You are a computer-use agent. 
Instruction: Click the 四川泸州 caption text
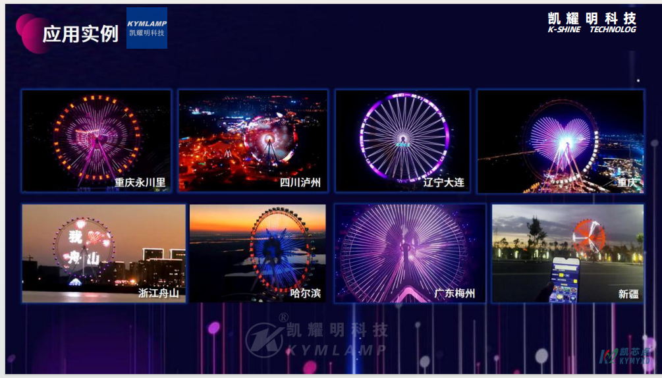point(300,182)
